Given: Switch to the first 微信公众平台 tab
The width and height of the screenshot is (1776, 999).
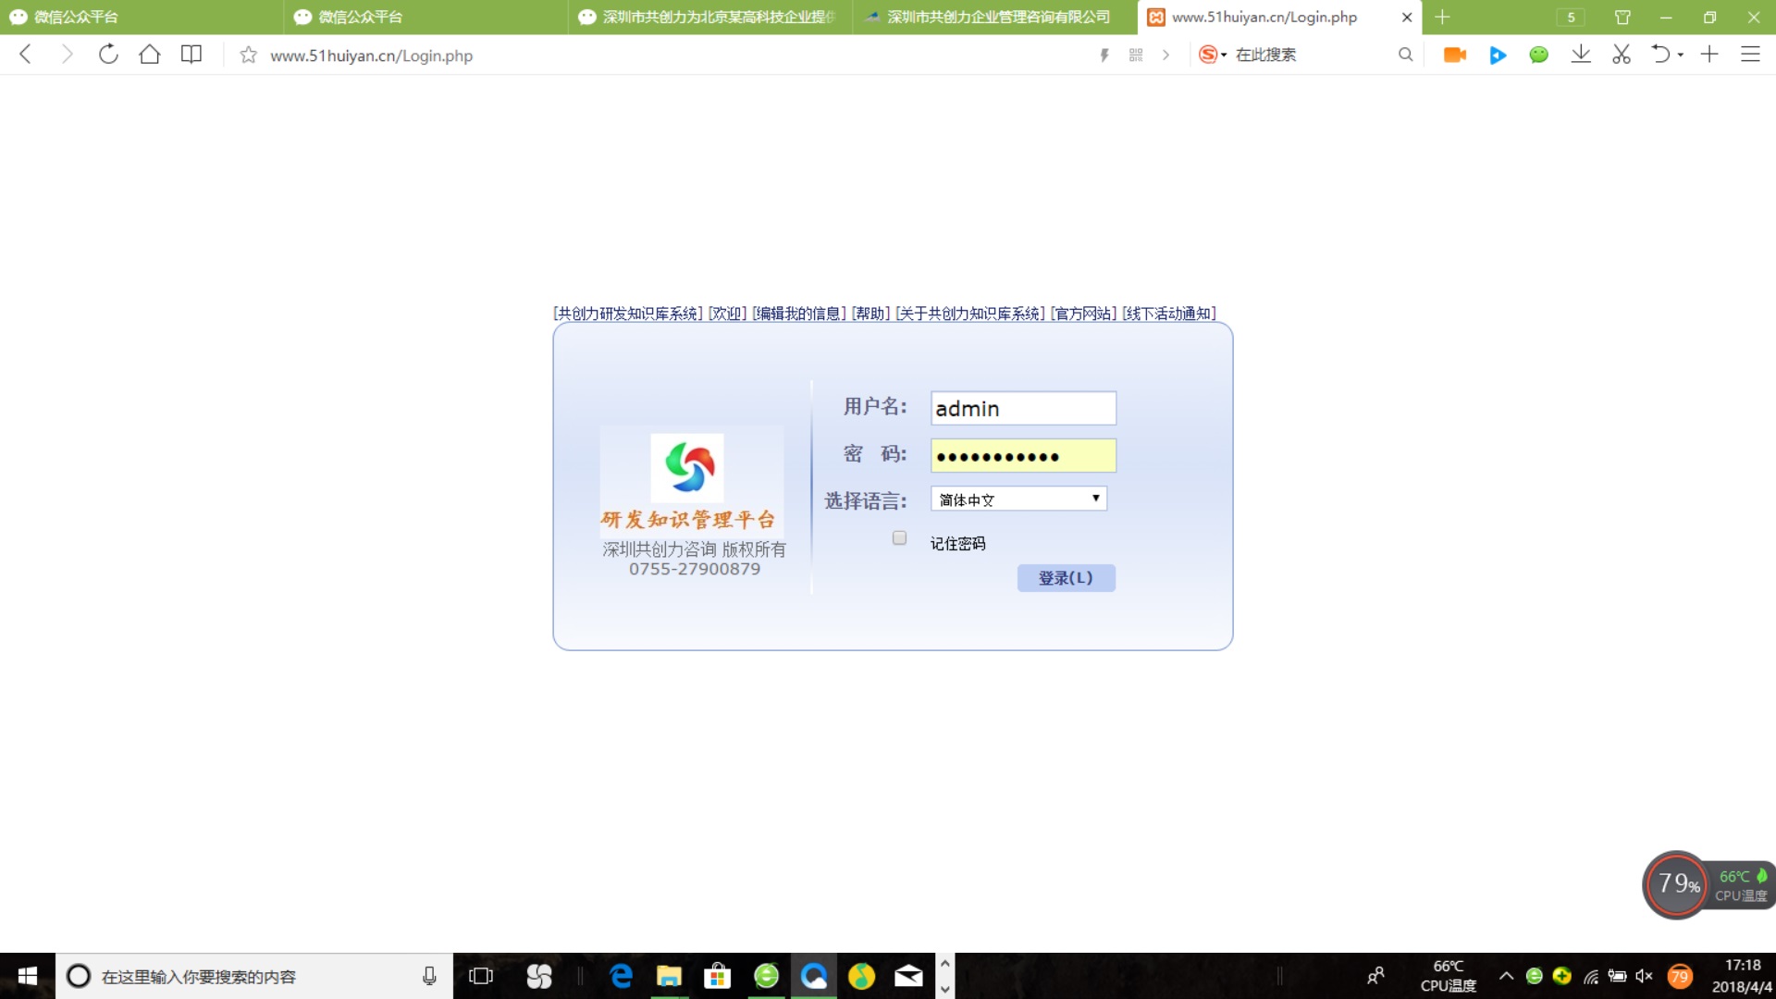Looking at the screenshot, I should 142,17.
